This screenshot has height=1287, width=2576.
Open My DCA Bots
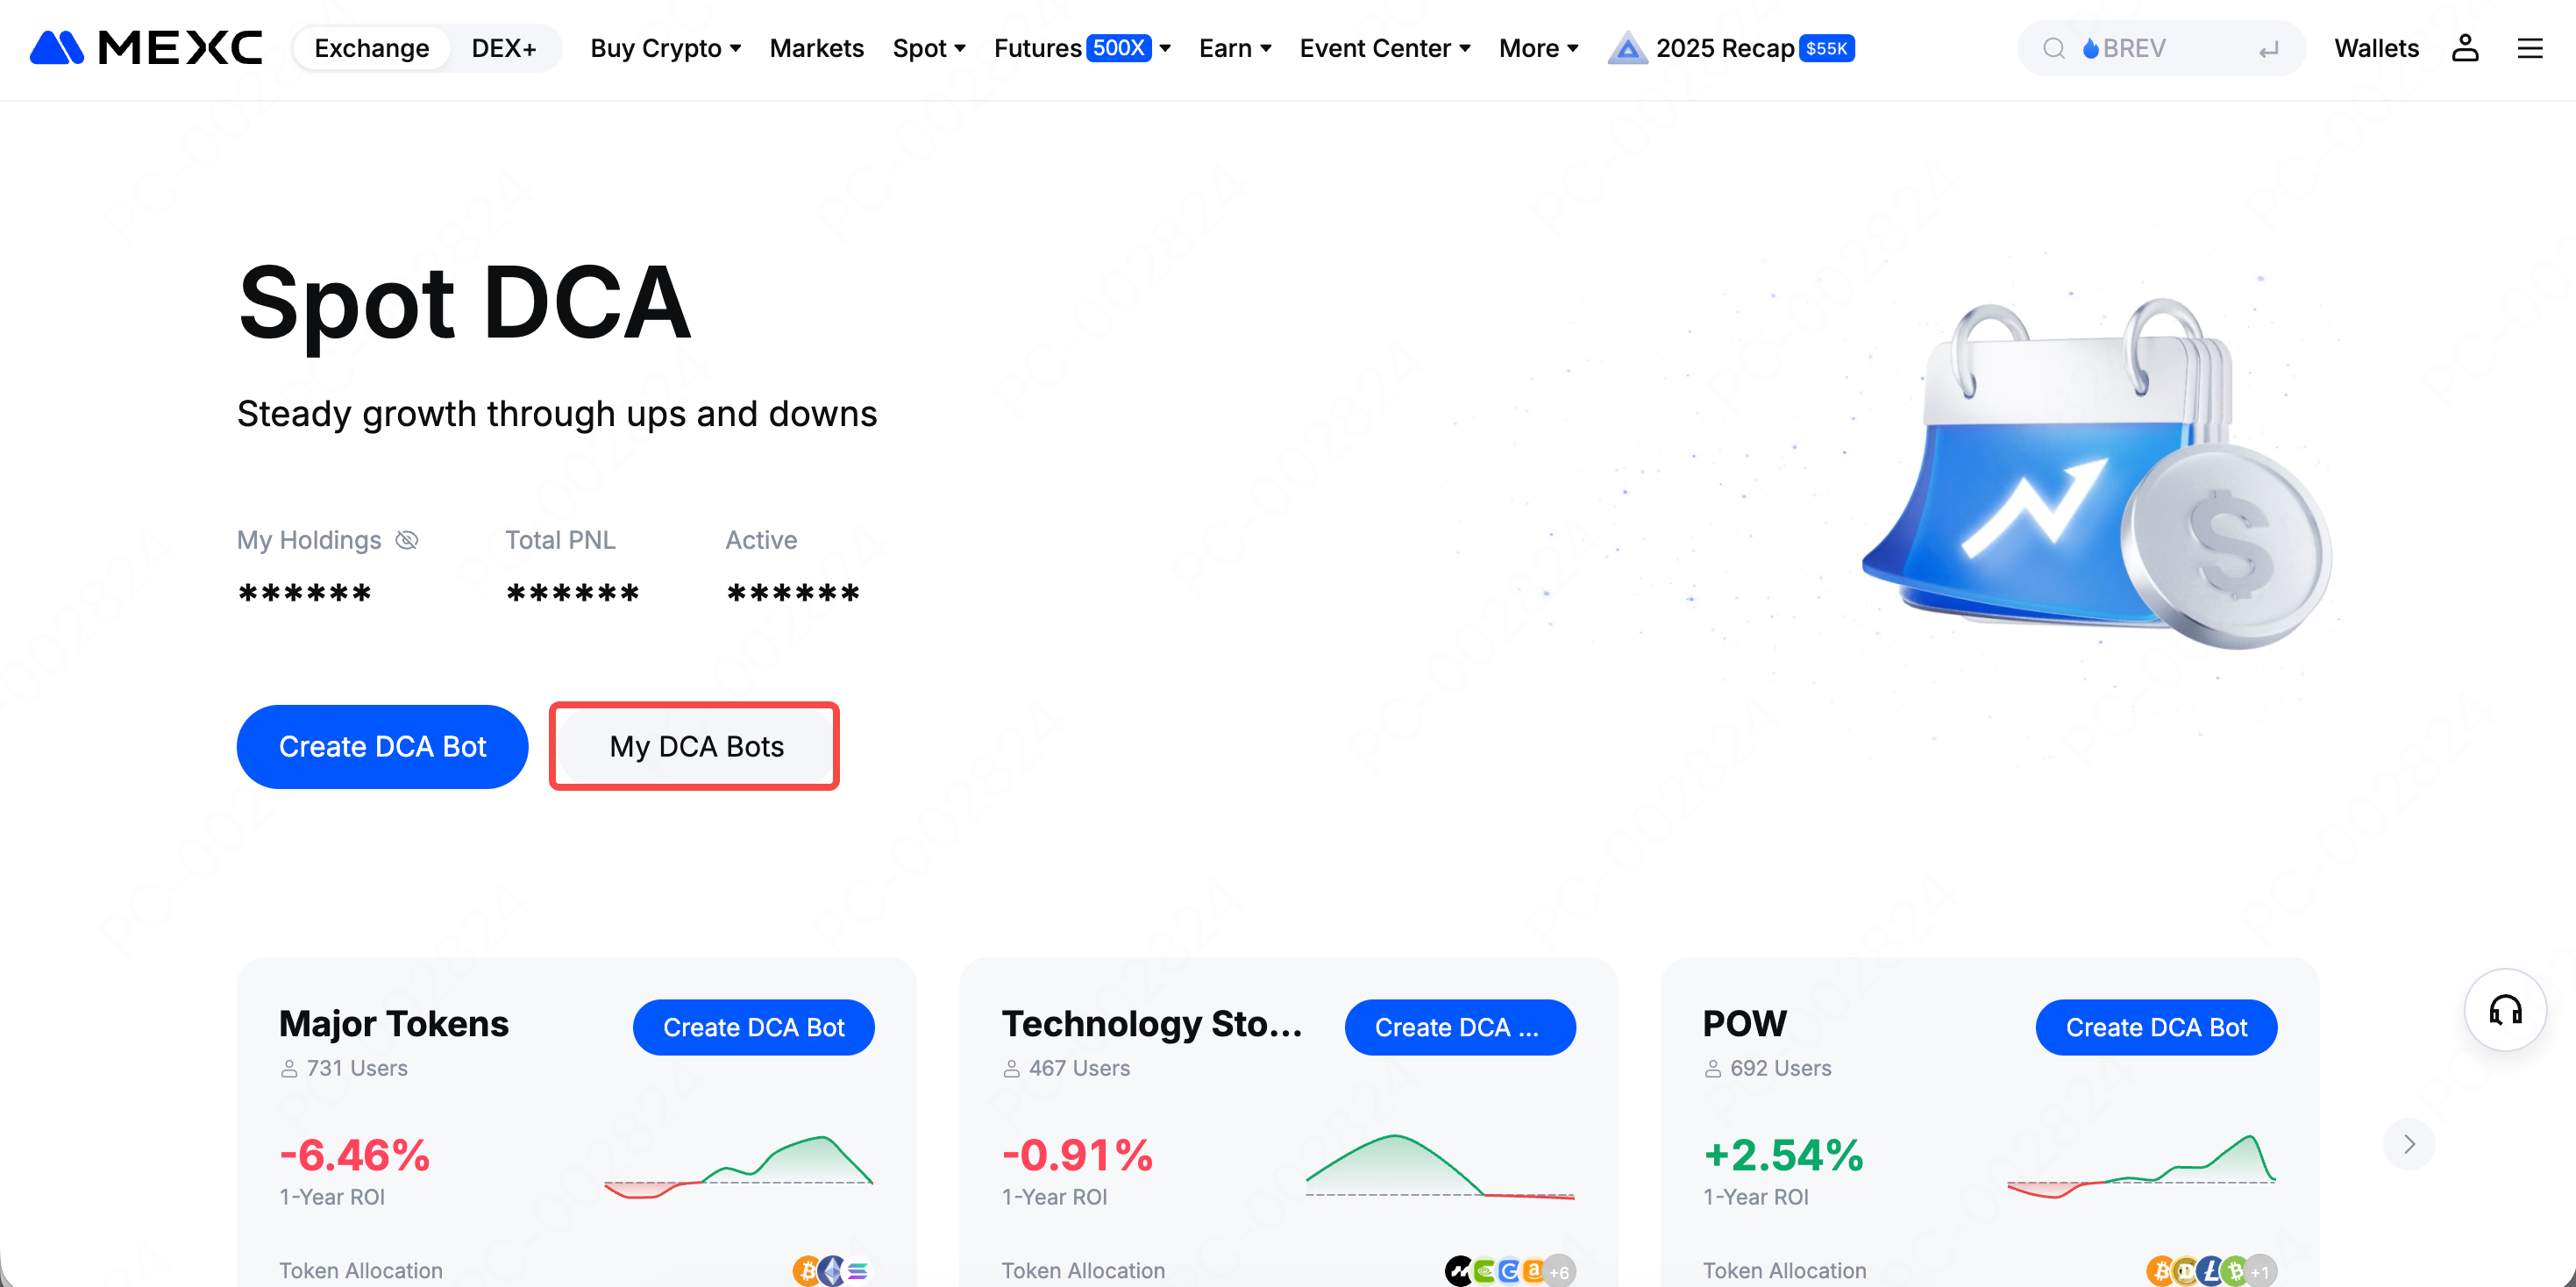[695, 746]
